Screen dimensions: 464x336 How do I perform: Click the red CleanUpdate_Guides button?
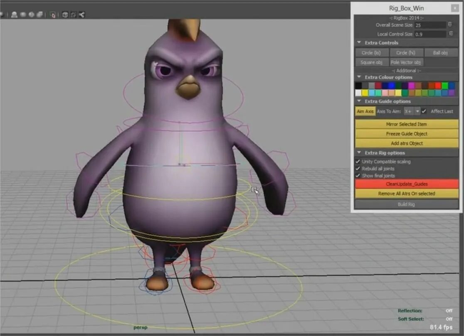[x=407, y=184]
